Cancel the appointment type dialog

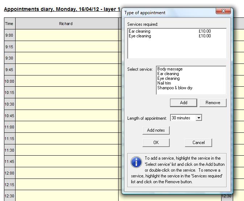198,143
